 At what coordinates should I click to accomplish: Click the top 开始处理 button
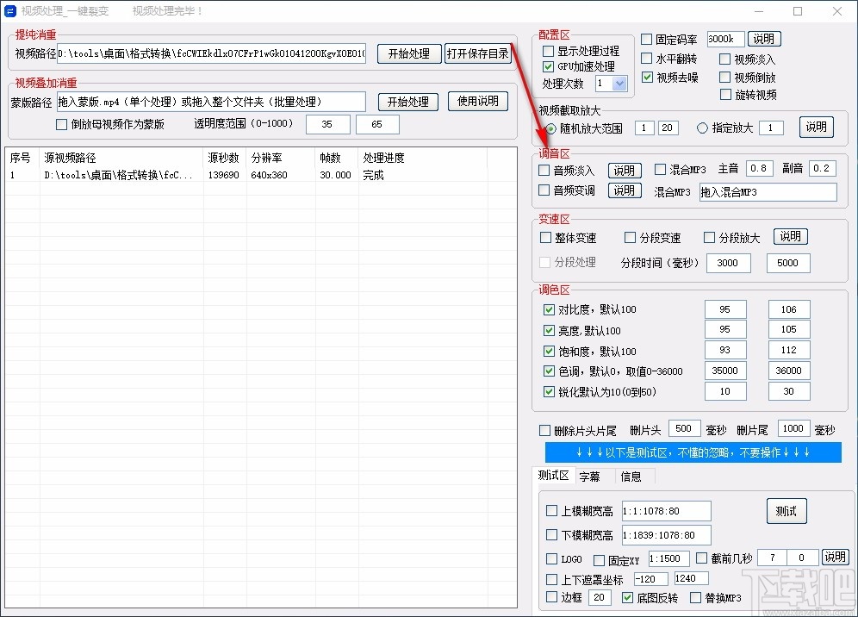pos(409,53)
